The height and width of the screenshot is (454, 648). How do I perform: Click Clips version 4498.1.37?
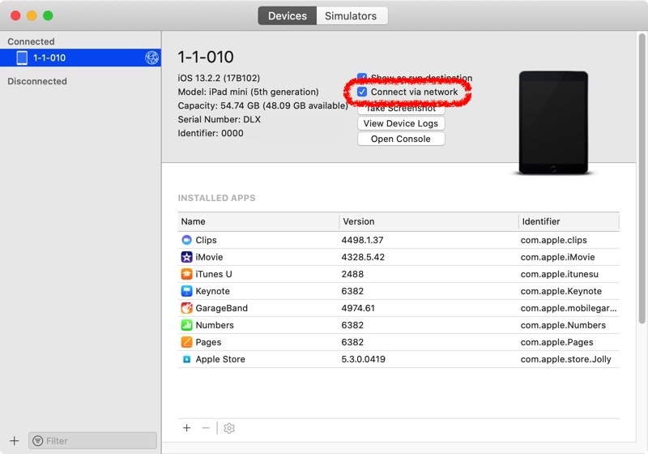[x=362, y=240]
